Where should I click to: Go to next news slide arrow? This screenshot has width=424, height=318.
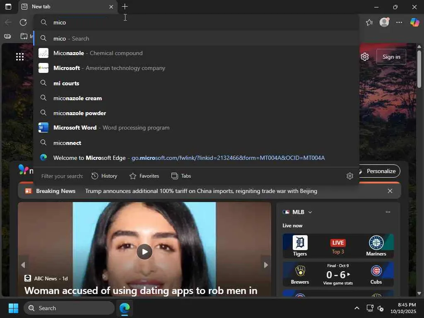(x=266, y=265)
